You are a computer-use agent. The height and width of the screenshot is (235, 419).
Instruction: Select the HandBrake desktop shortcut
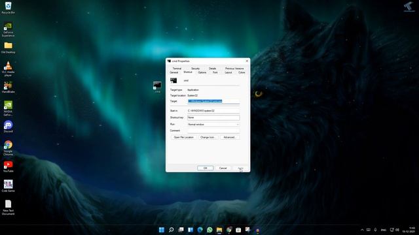click(8, 87)
